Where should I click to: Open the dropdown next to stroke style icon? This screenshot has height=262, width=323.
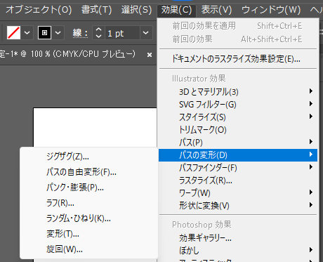tap(58, 32)
